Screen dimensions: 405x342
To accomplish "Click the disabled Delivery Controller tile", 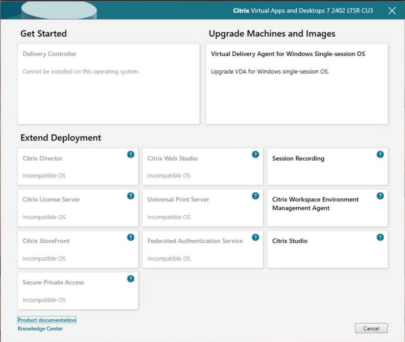I will coord(109,84).
